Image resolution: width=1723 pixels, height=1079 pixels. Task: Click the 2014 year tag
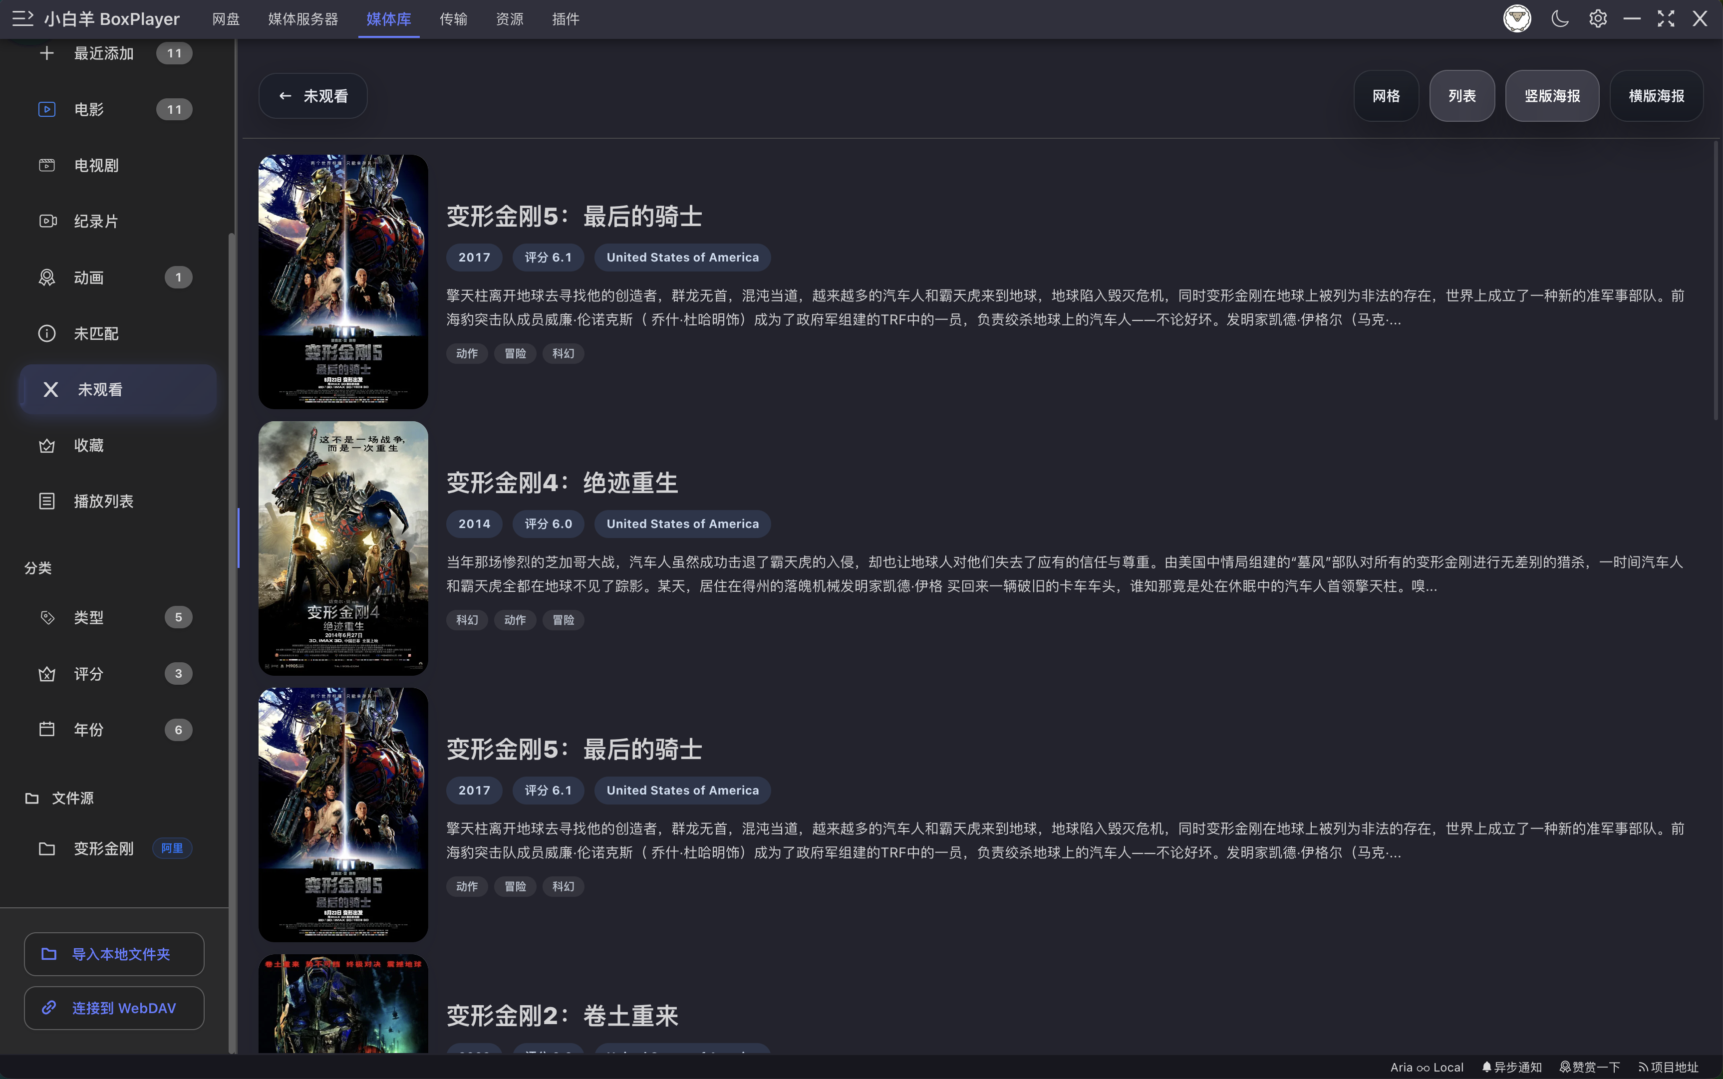point(474,524)
